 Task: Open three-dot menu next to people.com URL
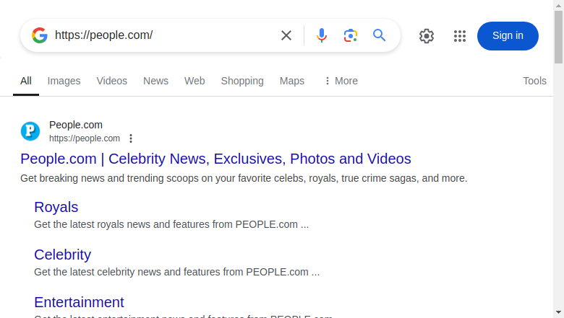point(131,138)
